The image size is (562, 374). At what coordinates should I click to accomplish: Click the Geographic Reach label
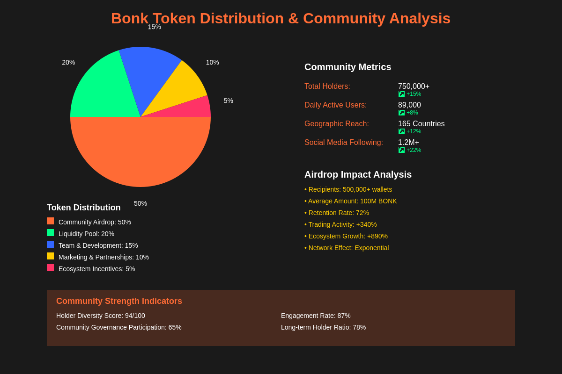point(337,124)
